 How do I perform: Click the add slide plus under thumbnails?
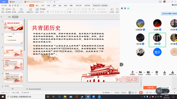[12, 89]
